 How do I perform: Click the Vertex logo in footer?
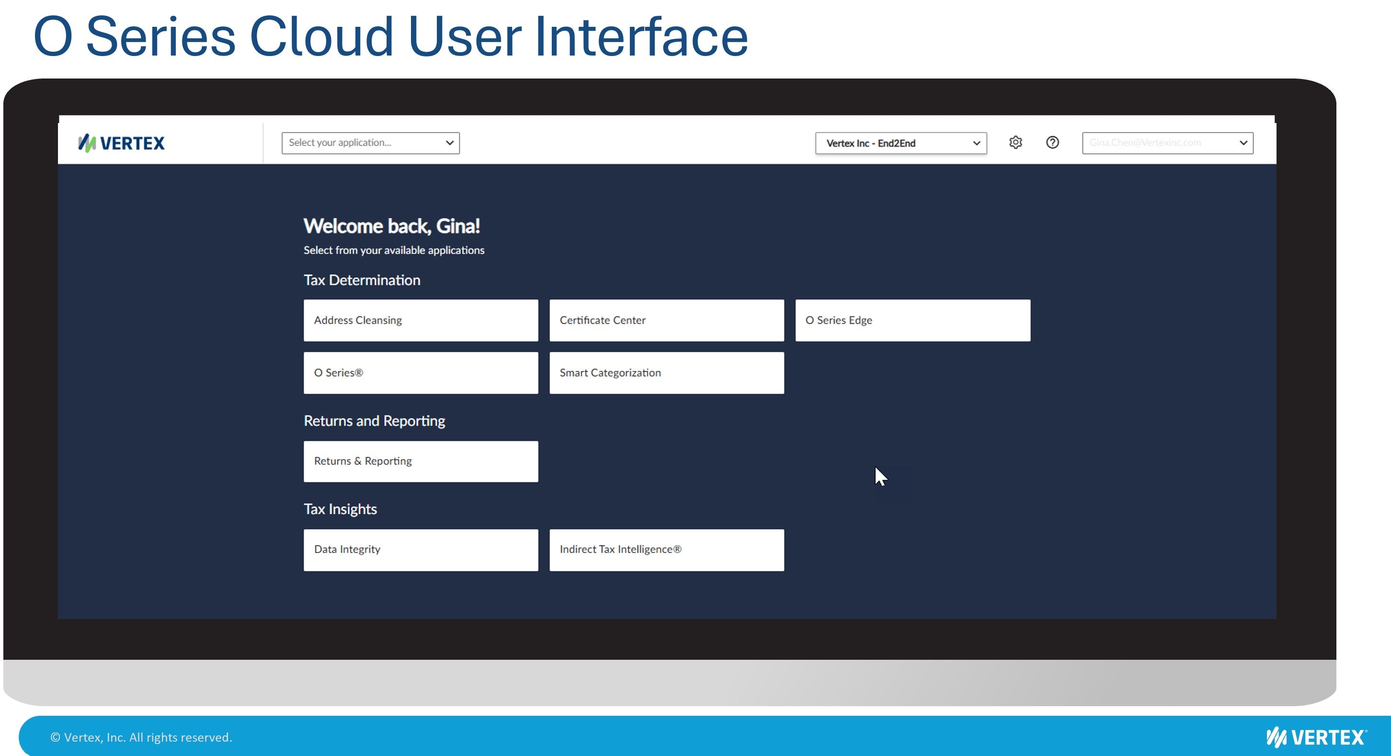[1316, 737]
